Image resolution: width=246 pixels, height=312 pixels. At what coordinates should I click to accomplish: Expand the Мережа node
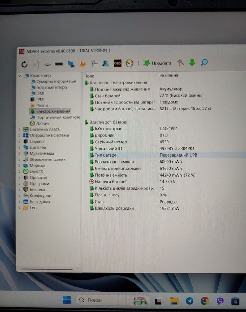tap(20, 166)
